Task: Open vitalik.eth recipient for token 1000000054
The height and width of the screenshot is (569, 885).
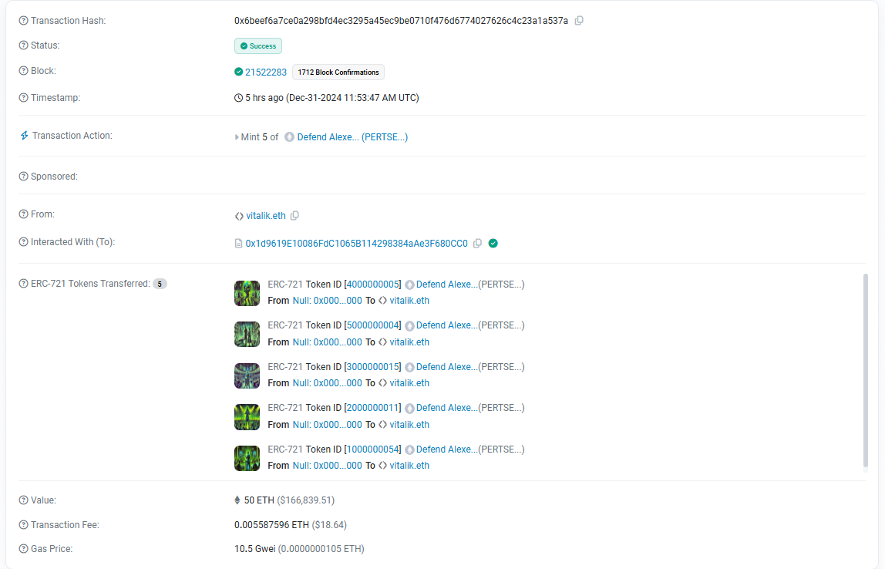Action: 409,466
